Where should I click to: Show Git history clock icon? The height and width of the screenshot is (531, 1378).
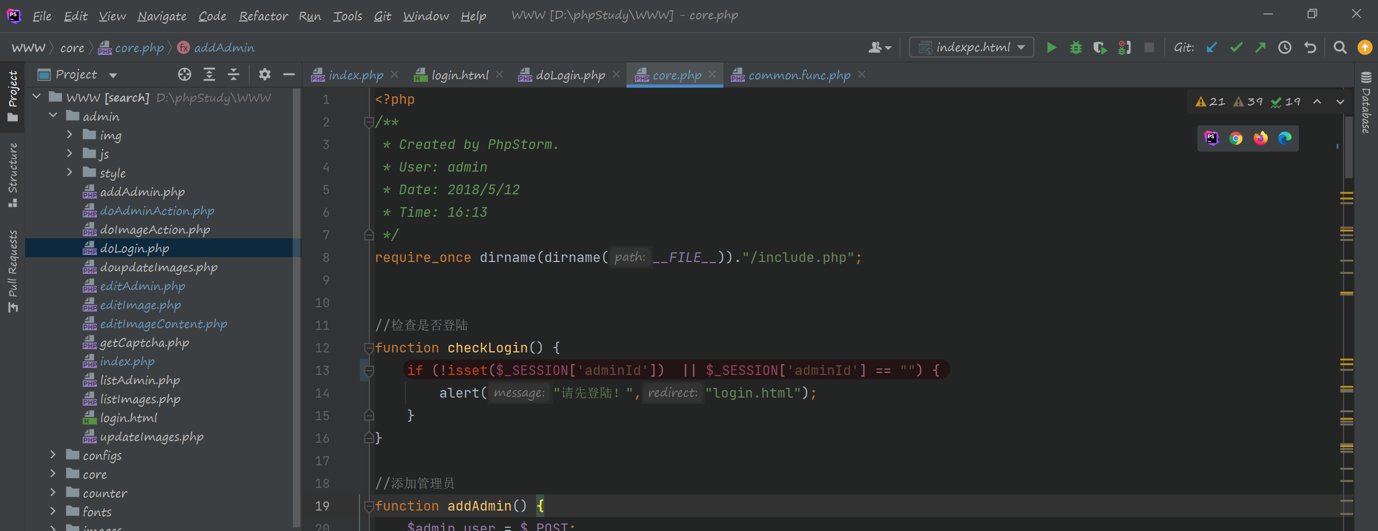[1285, 47]
